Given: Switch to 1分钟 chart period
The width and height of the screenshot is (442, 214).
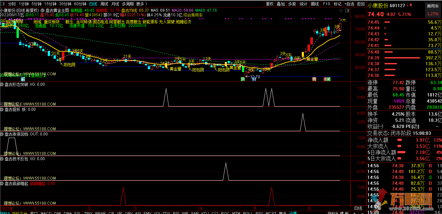Looking at the screenshot, I should [24, 4].
